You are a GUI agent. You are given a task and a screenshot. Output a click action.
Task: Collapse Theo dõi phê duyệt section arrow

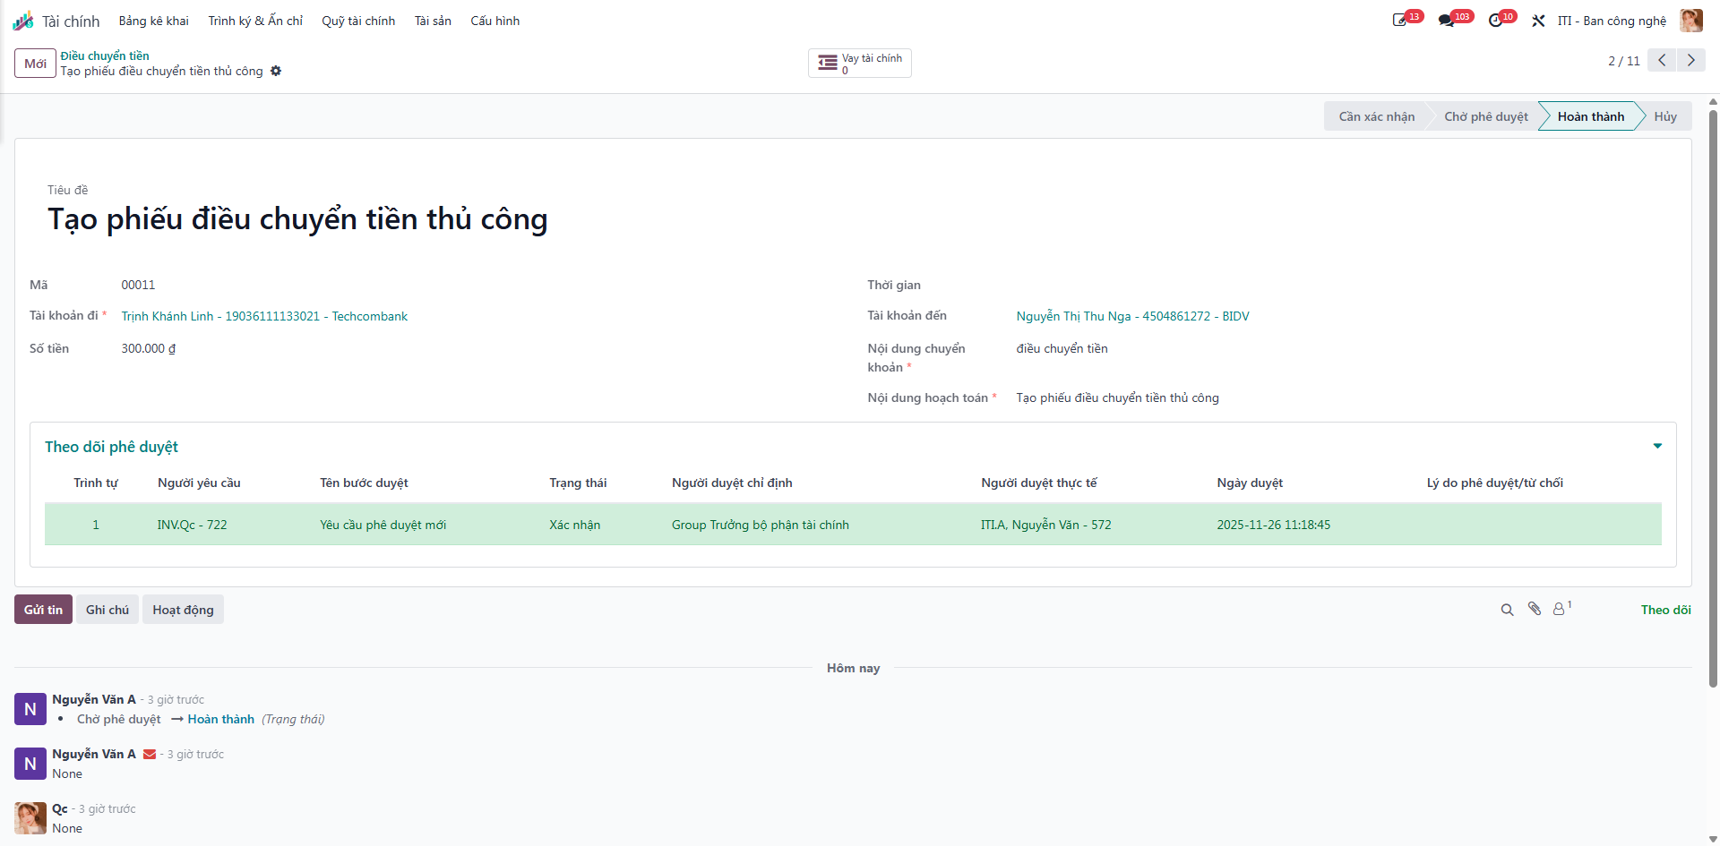1657,446
